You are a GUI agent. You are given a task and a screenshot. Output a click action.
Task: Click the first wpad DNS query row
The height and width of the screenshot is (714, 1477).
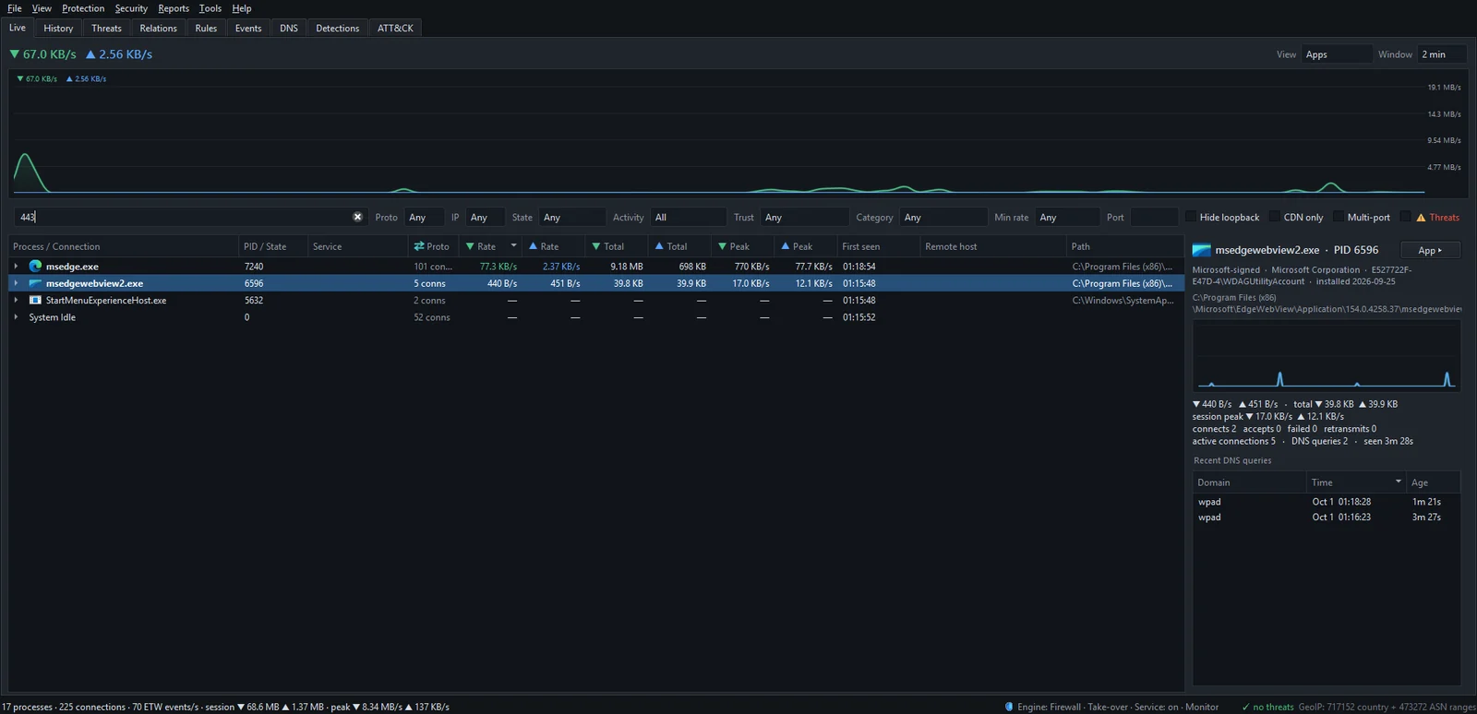[x=1327, y=502]
